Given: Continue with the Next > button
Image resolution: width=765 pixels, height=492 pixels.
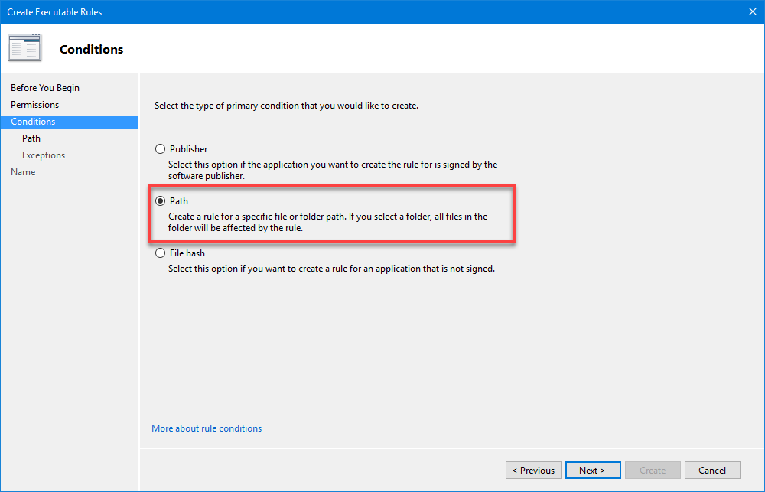Looking at the screenshot, I should [592, 471].
